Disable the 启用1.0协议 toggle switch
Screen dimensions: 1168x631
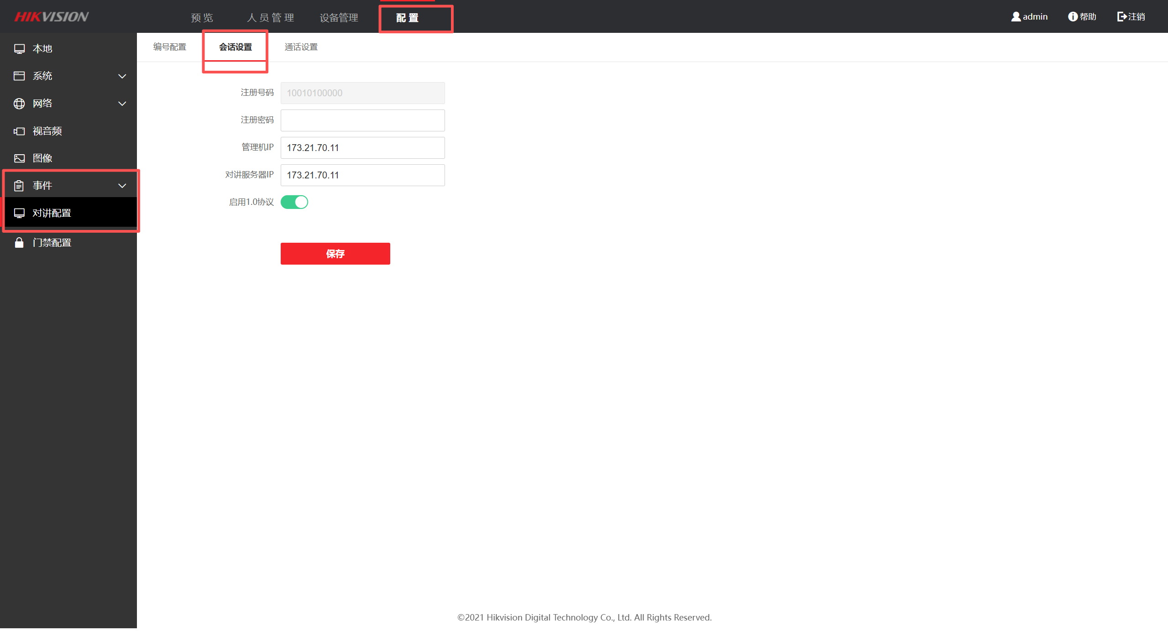(294, 202)
